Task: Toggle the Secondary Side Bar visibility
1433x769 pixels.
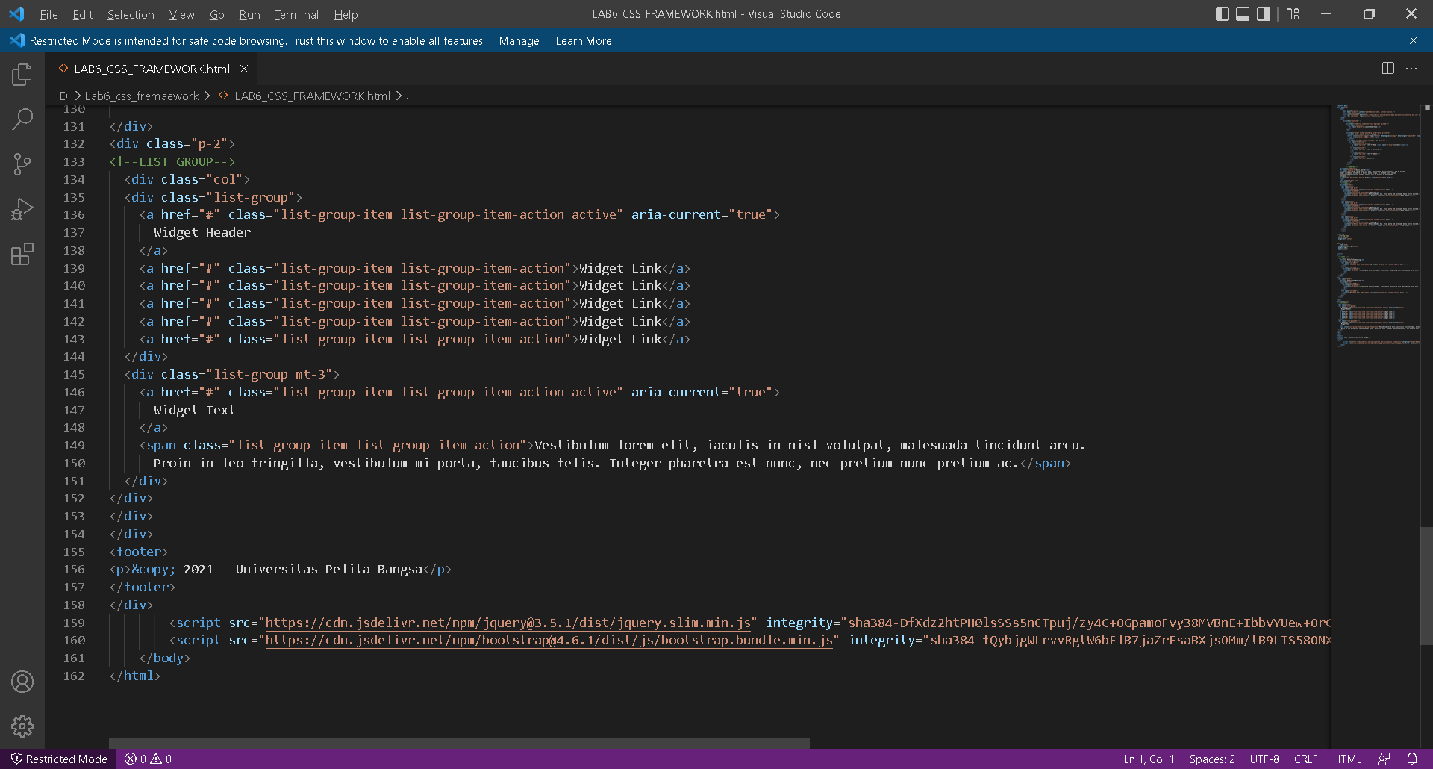Action: pos(1263,13)
